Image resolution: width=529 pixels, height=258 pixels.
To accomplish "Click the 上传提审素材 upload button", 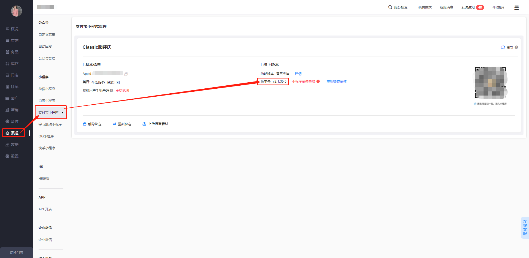I will tap(155, 124).
